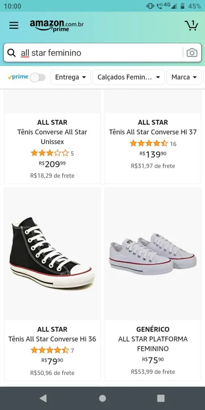The height and width of the screenshot is (410, 205).
Task: Open ALL STAR PLATAFORMA FEMININO listing
Action: [x=153, y=344]
